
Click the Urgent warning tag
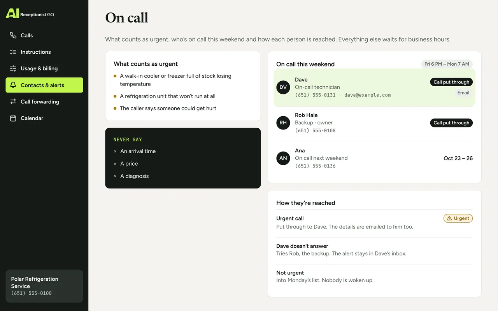[458, 218]
